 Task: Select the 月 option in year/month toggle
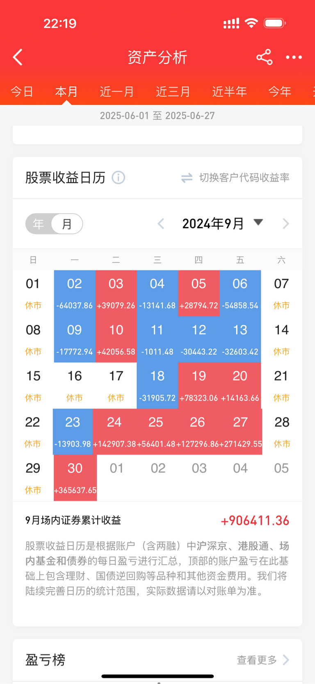[x=67, y=224]
